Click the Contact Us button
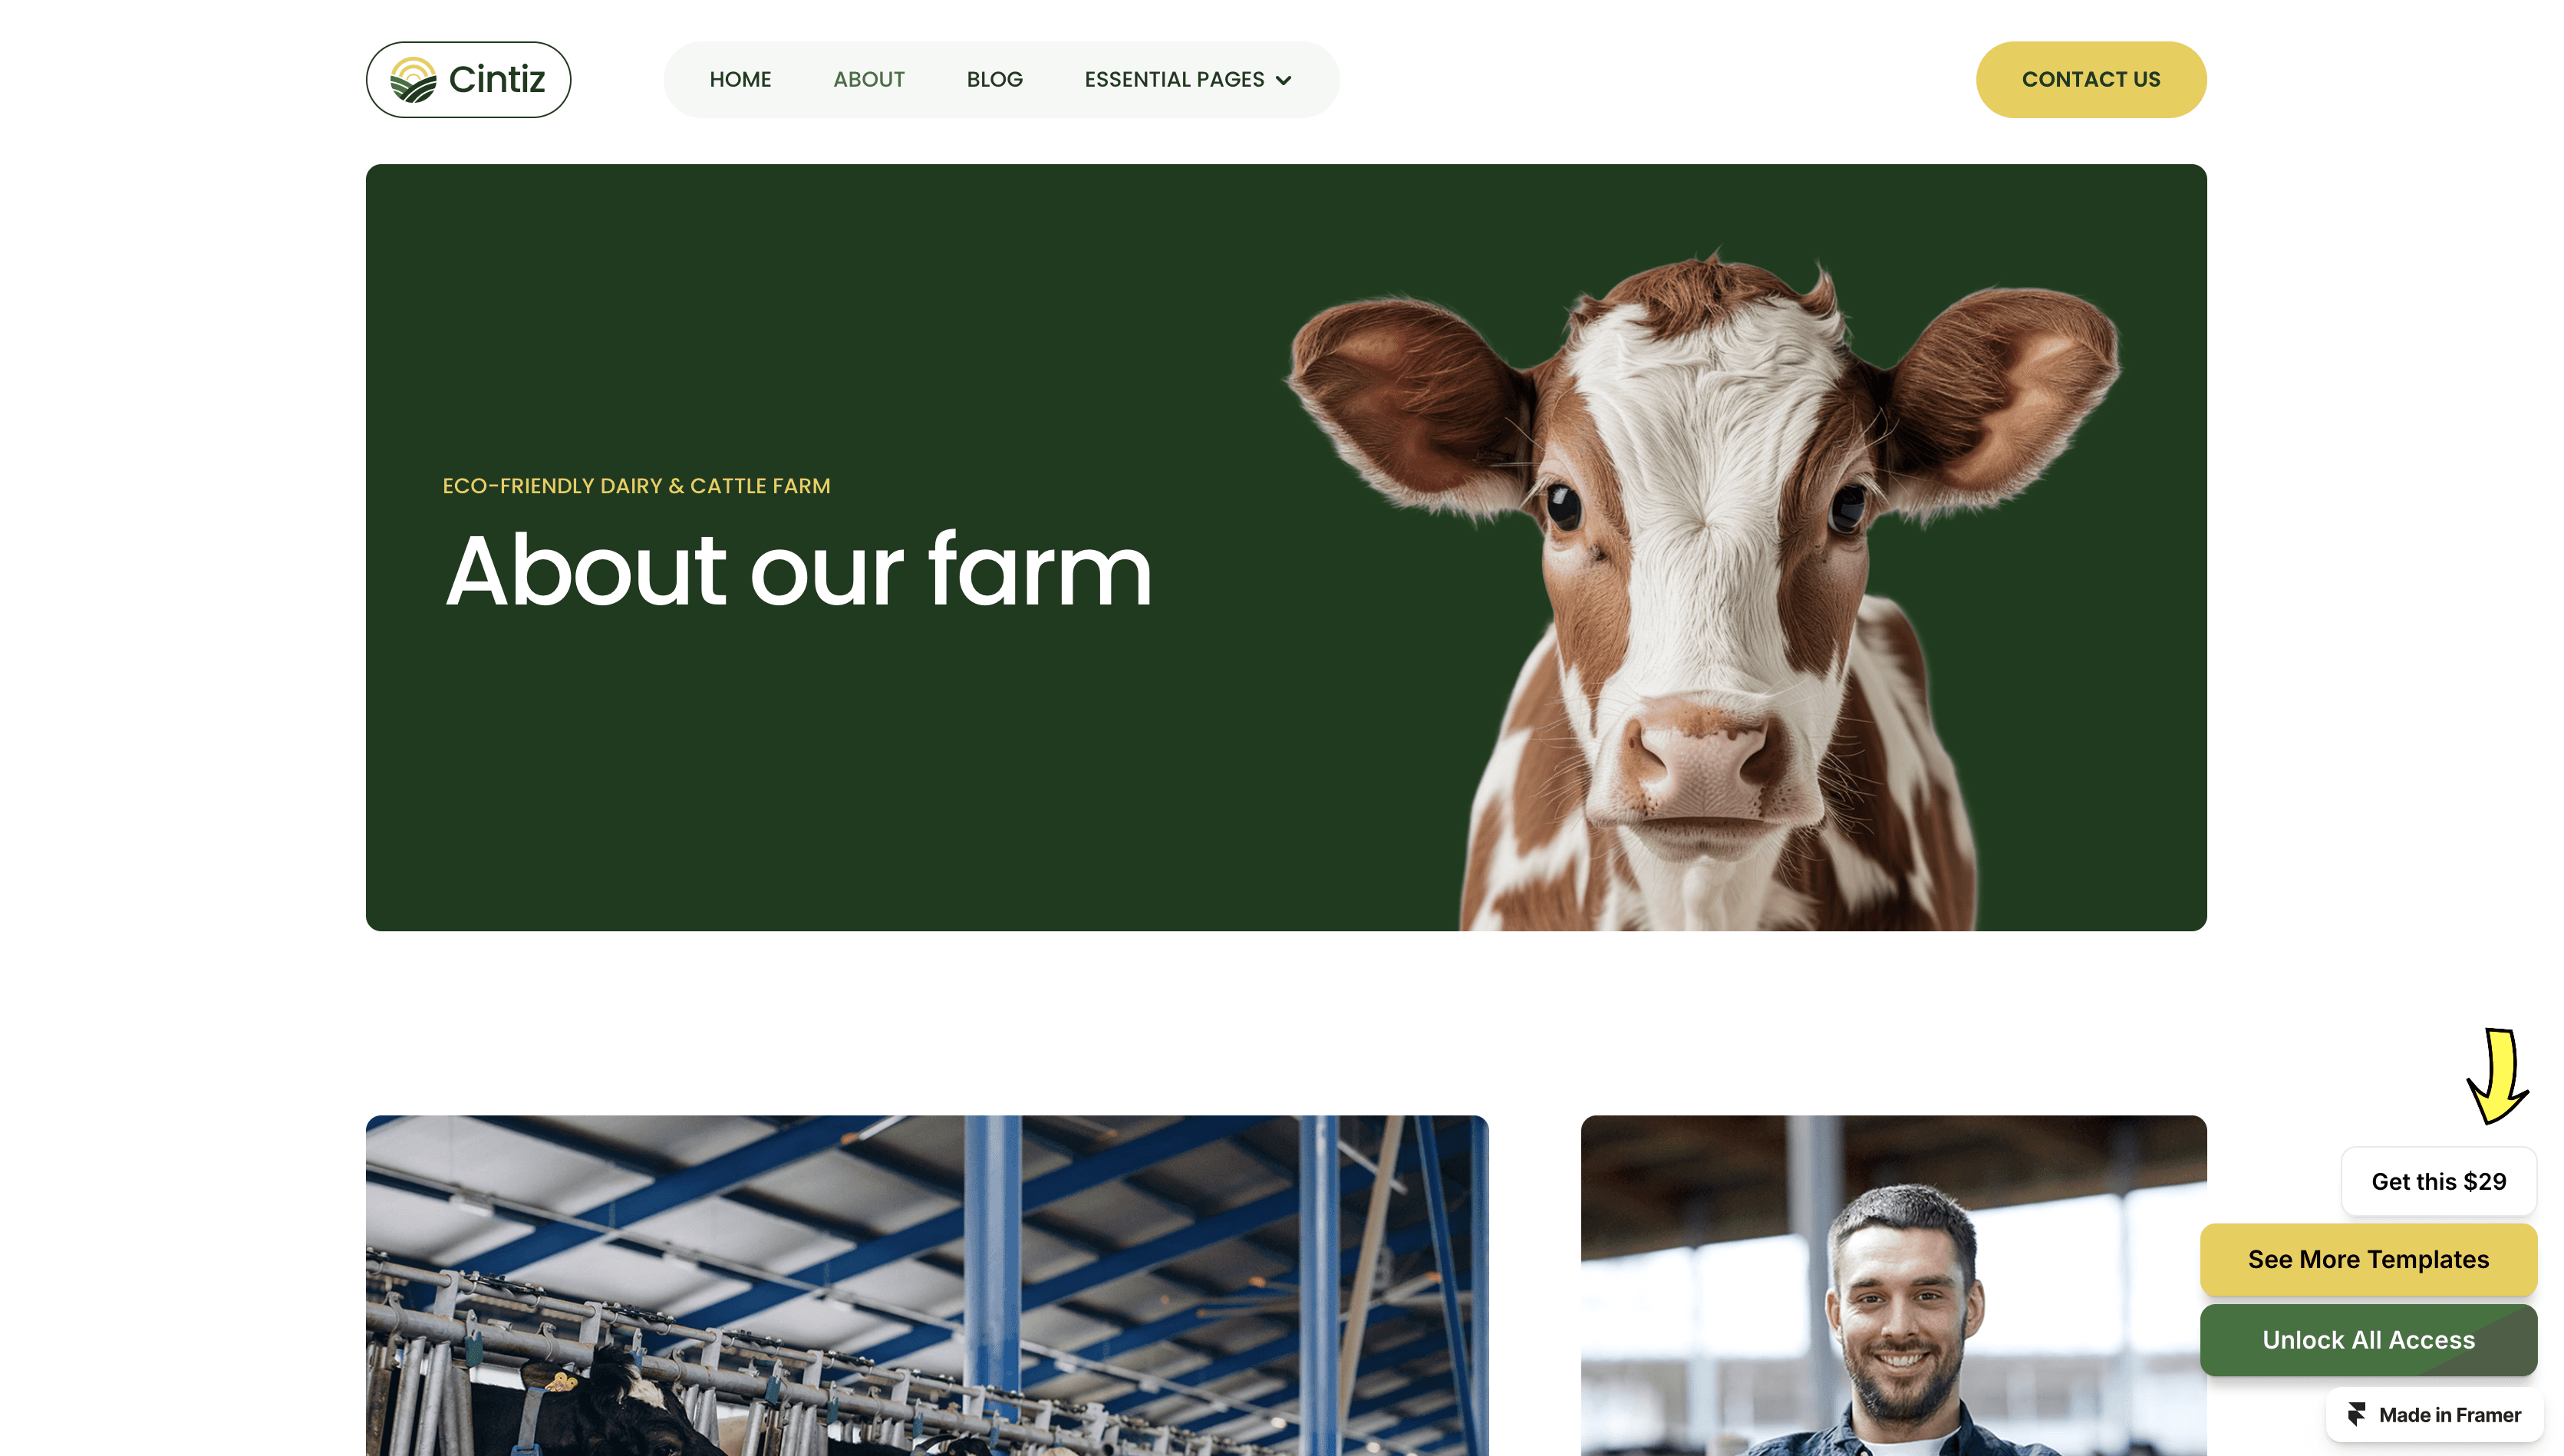 tap(2090, 79)
